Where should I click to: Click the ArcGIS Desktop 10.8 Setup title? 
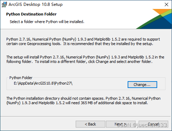click(35, 4)
